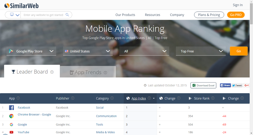Expand the Top Free dropdown
This screenshot has width=253, height=135.
201,51
